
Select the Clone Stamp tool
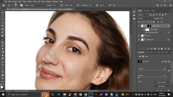[x=2, y=42]
